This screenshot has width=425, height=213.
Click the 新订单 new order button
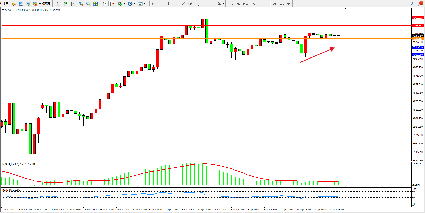pos(4,3)
